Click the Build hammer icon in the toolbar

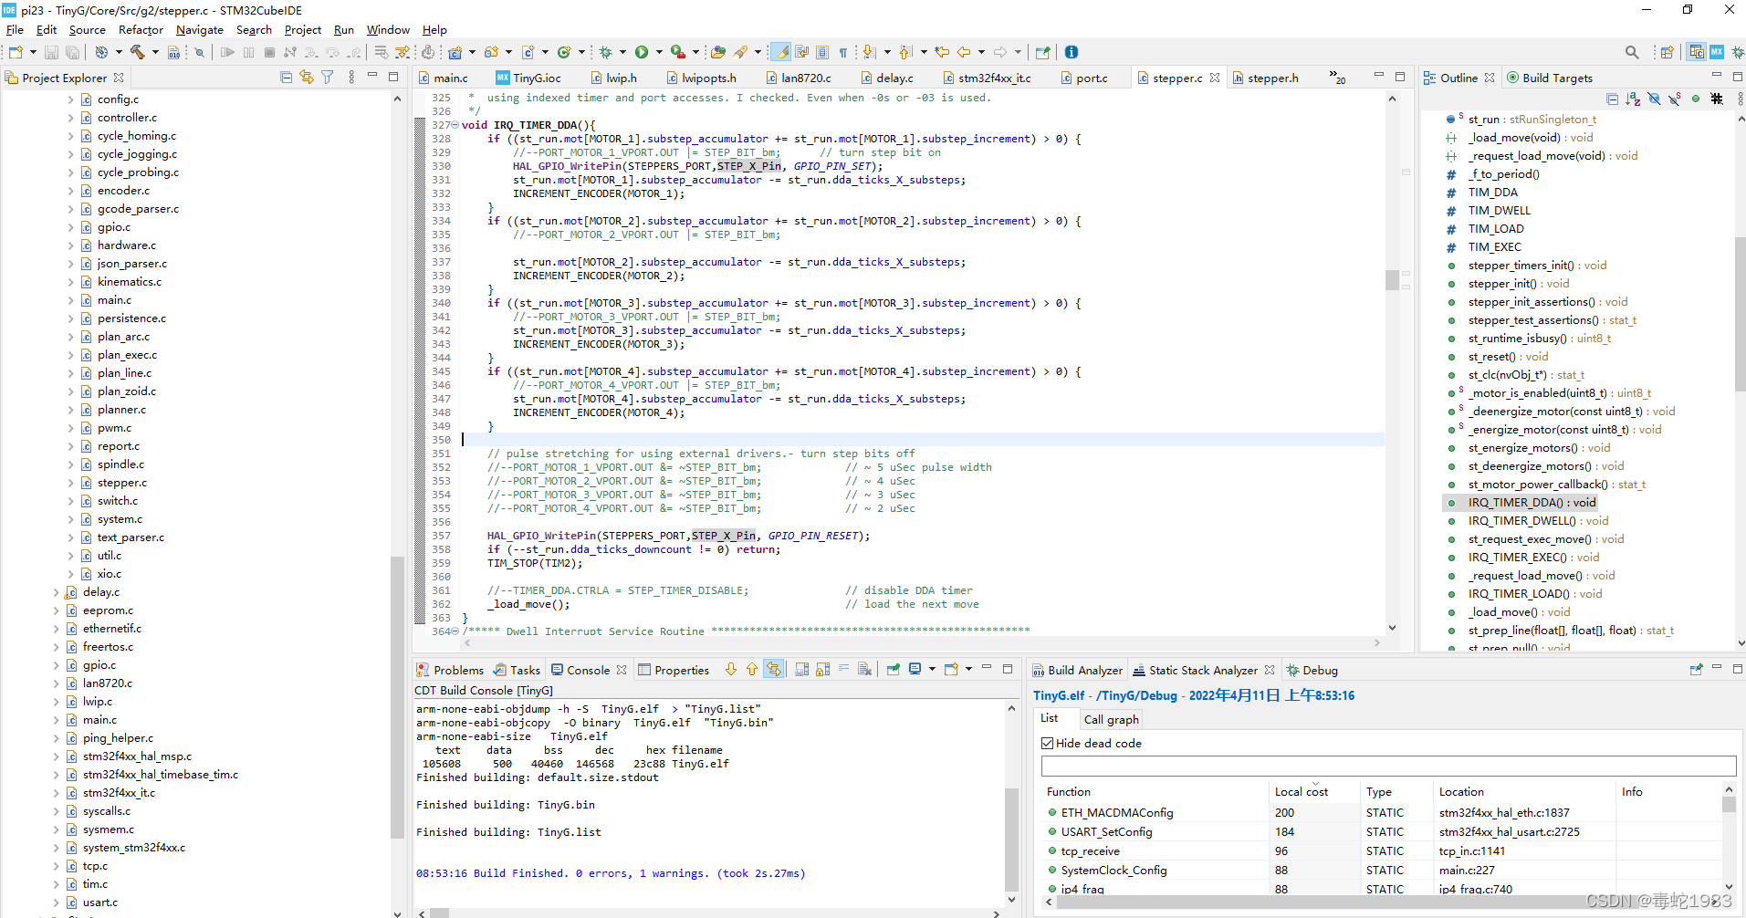coord(138,52)
